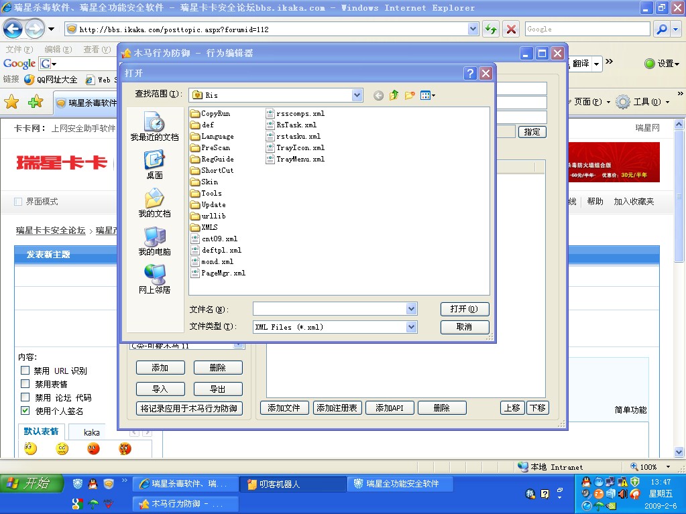Click the help question mark in Open dialog
Screen dimensions: 686x514
tap(470, 73)
